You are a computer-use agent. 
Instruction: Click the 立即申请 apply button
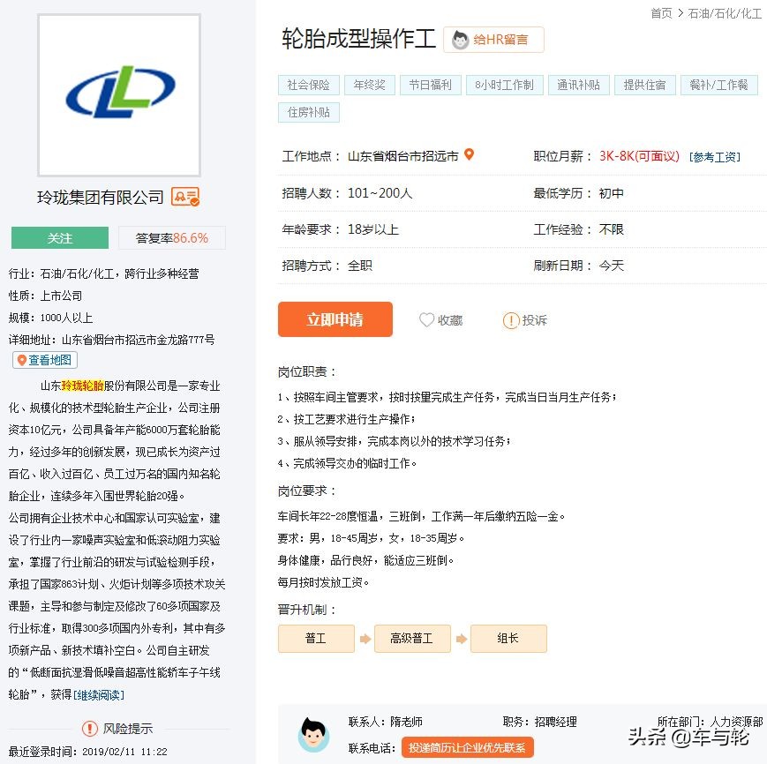point(335,320)
